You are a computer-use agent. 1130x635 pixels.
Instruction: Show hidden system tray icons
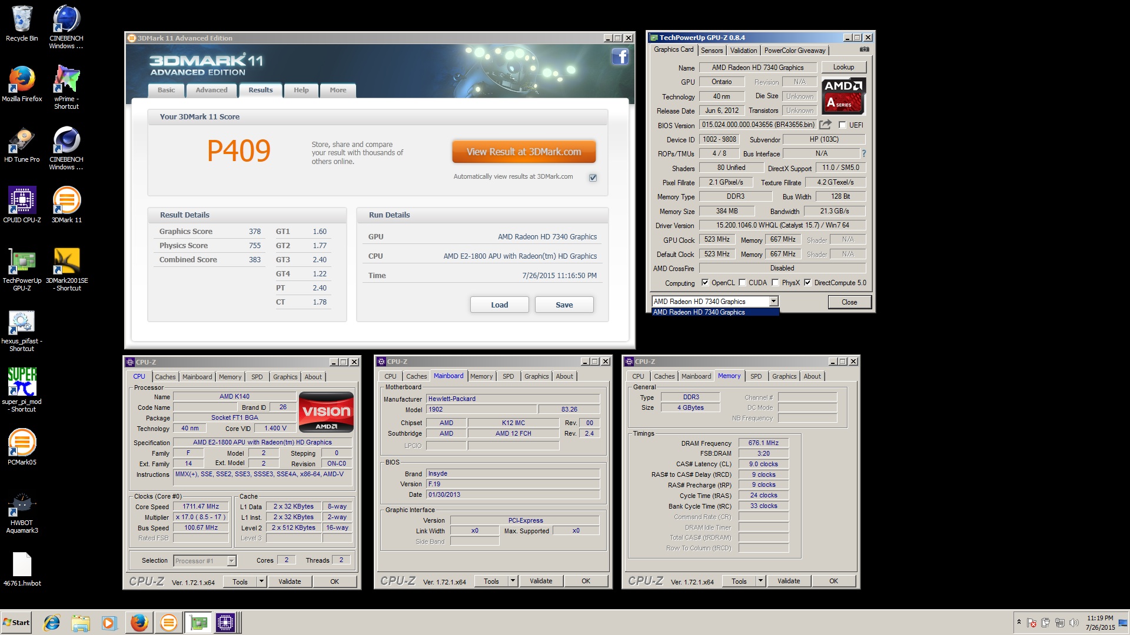click(1019, 622)
